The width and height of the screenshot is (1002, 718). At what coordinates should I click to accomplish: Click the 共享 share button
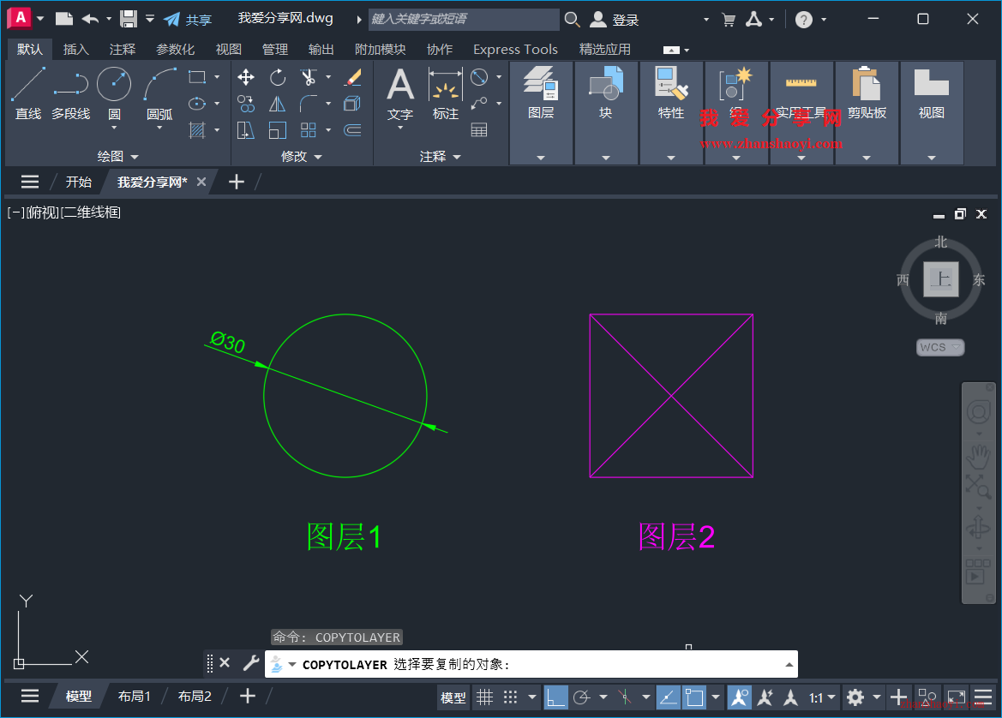tap(188, 20)
